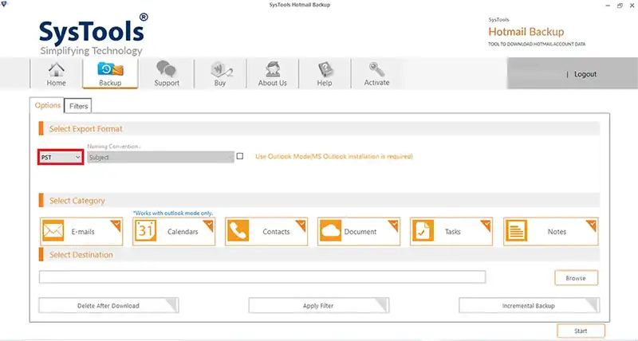Click the Use Outlook Mode label text
Image resolution: width=638 pixels, height=341 pixels.
click(333, 156)
